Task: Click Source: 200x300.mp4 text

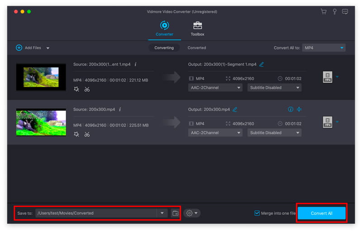Action: tap(94, 109)
